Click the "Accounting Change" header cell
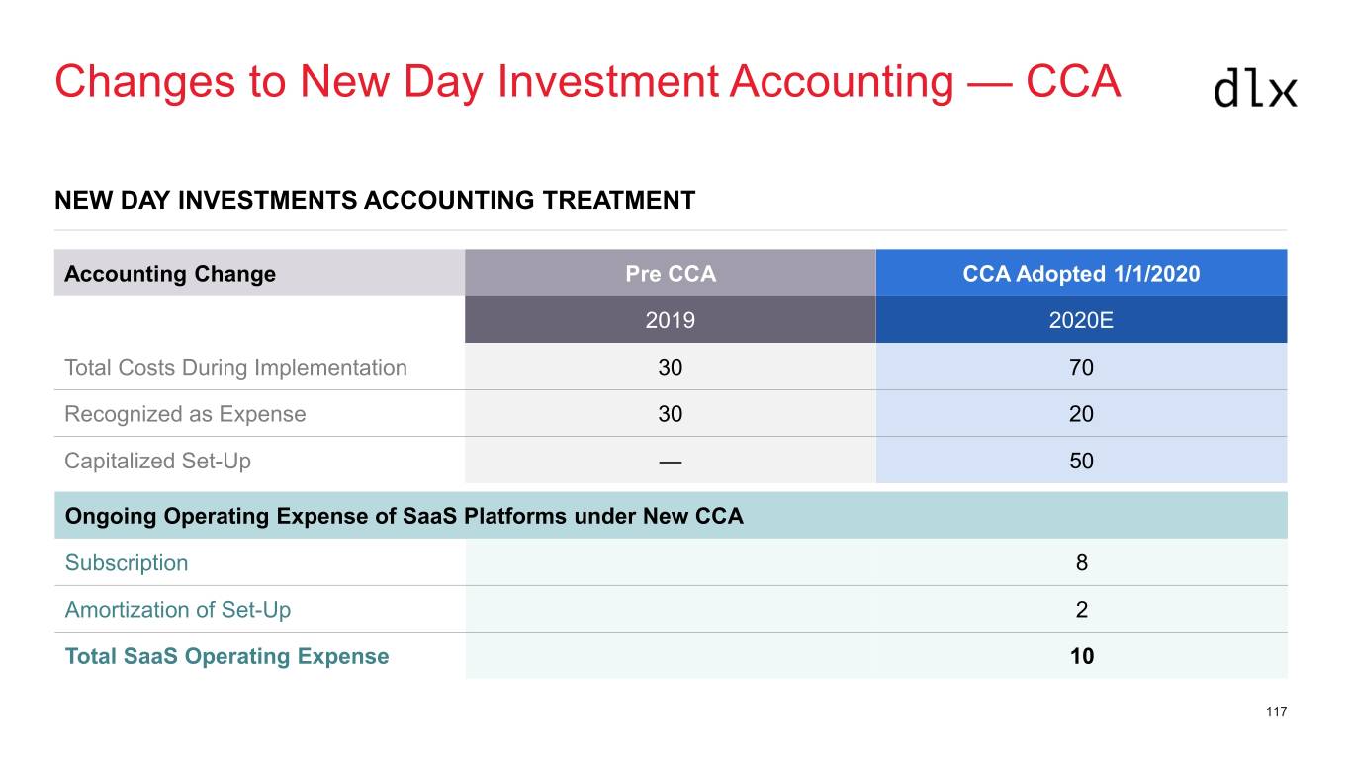Image resolution: width=1350 pixels, height=759 pixels. 170,274
